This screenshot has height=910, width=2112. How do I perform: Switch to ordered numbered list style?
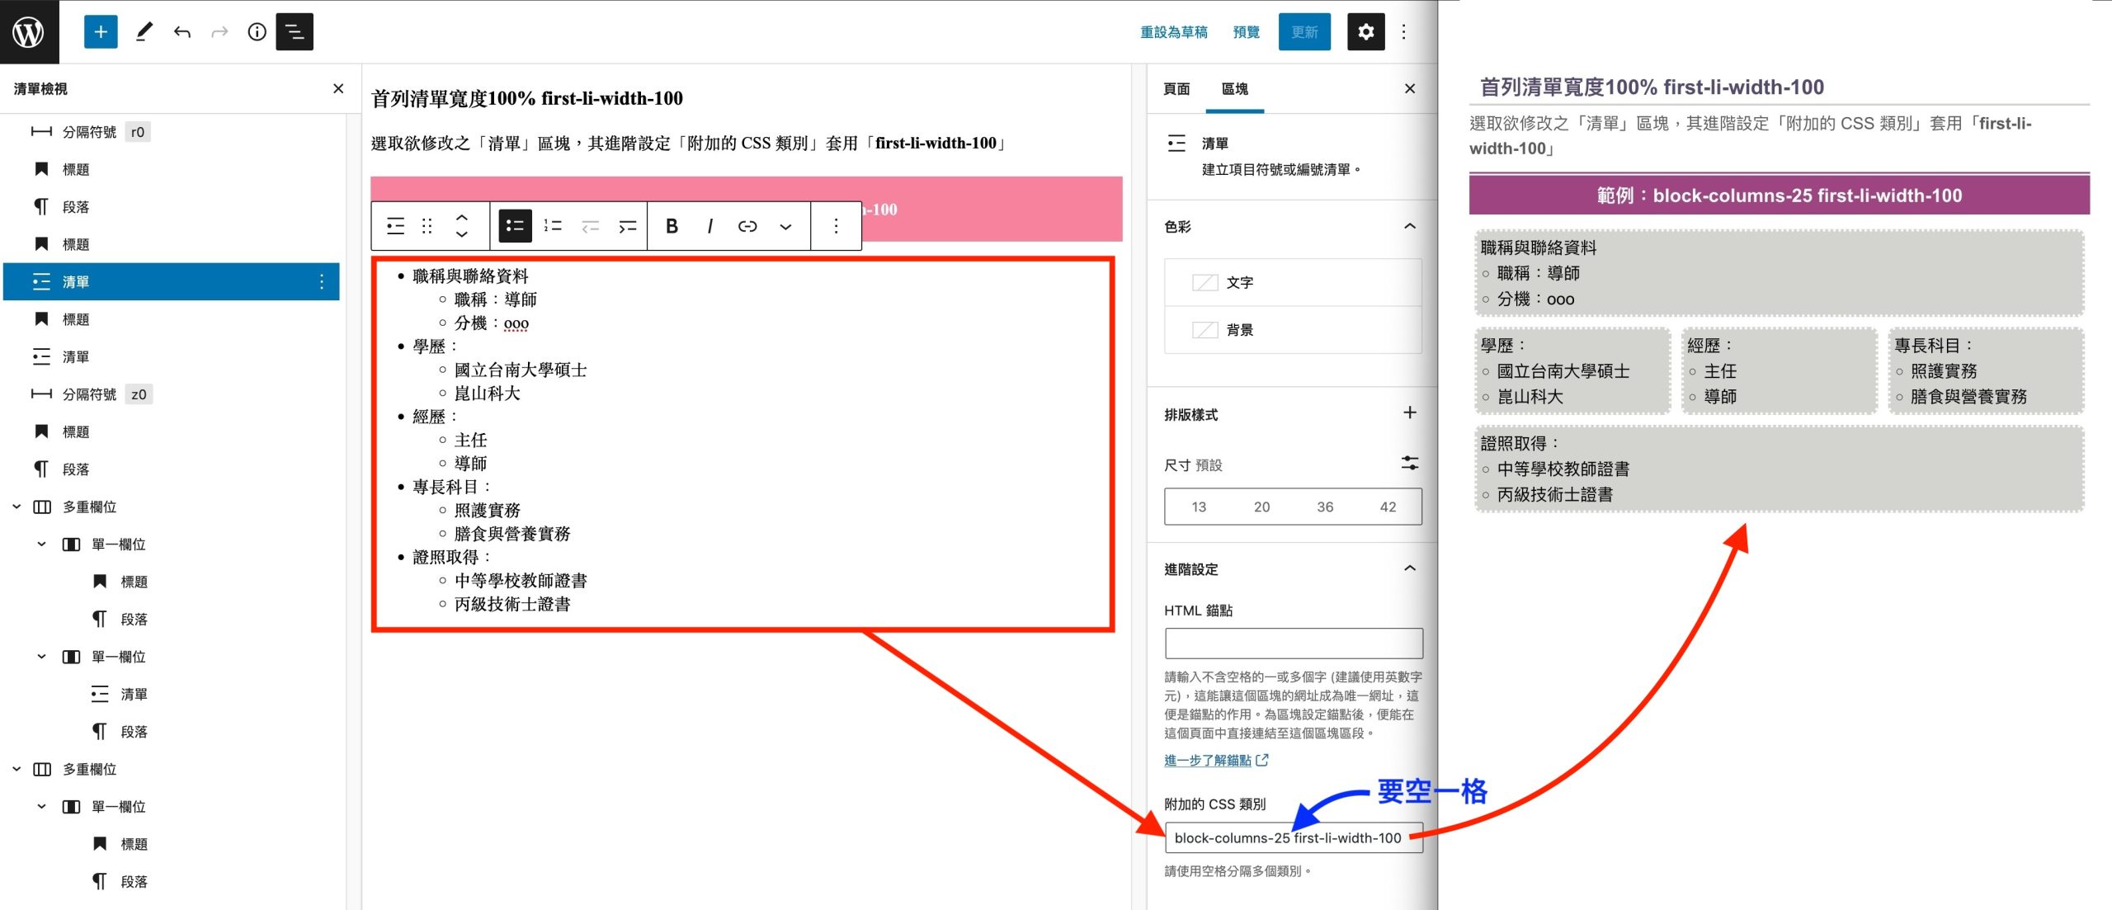pos(553,226)
